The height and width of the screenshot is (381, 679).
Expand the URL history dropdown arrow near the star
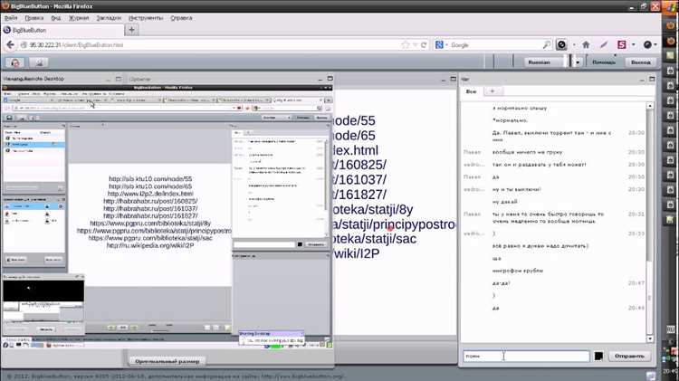tap(415, 45)
